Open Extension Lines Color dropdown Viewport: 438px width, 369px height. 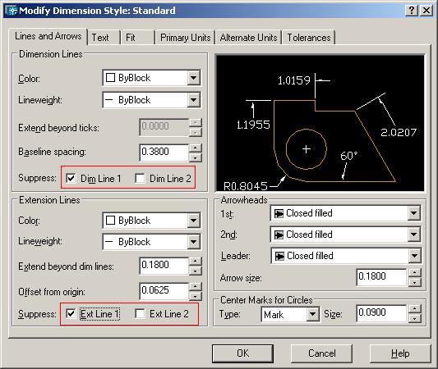[x=194, y=221]
